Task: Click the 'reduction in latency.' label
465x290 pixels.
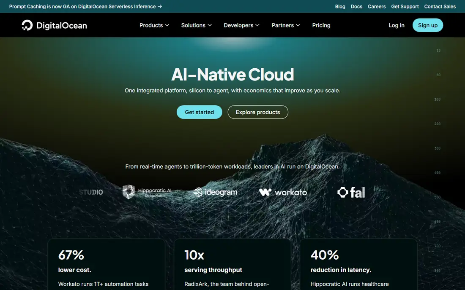Action: pos(341,270)
